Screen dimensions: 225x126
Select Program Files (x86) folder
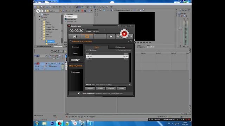click(52, 29)
